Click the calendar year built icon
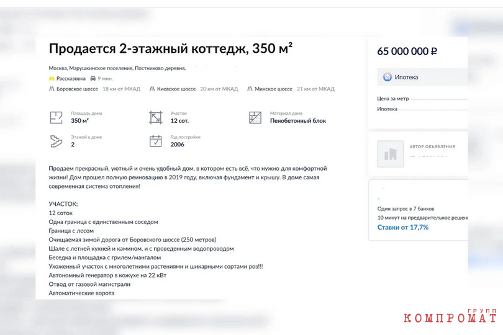This screenshot has width=503, height=335. pos(156,141)
